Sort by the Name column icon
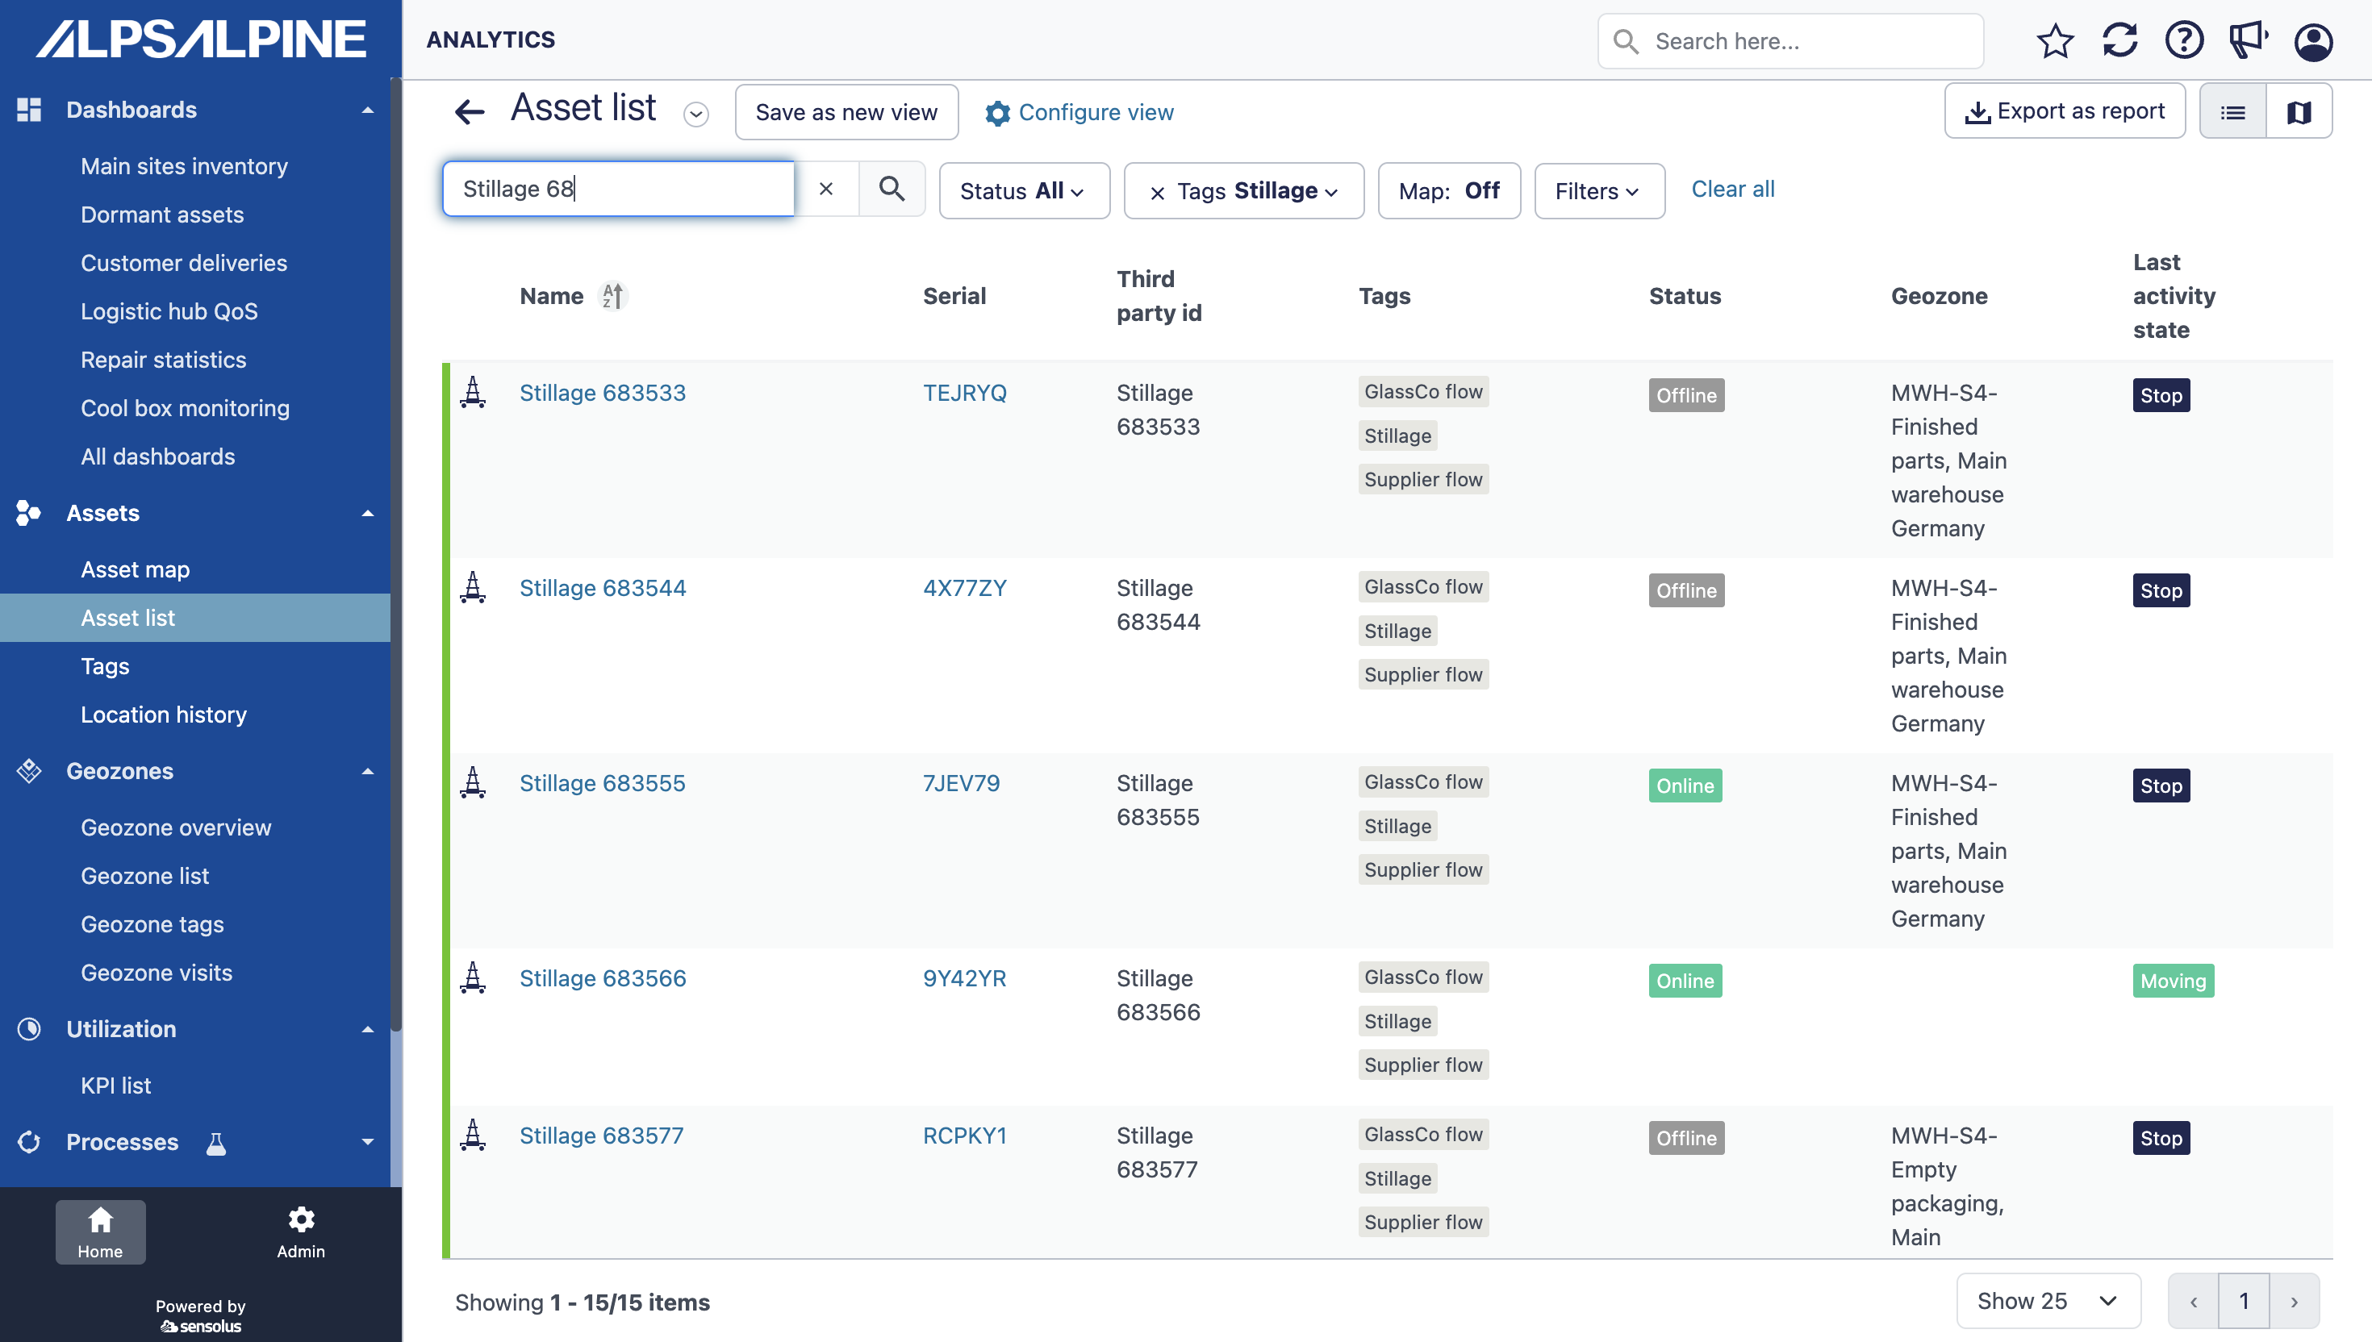2372x1342 pixels. (612, 296)
